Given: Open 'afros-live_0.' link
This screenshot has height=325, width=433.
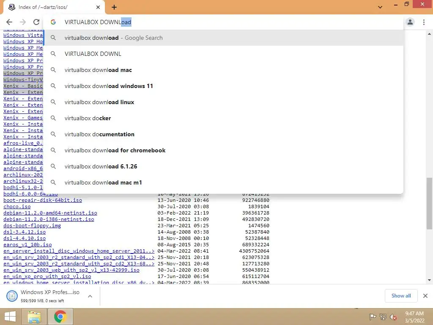Looking at the screenshot, I should tap(23, 143).
